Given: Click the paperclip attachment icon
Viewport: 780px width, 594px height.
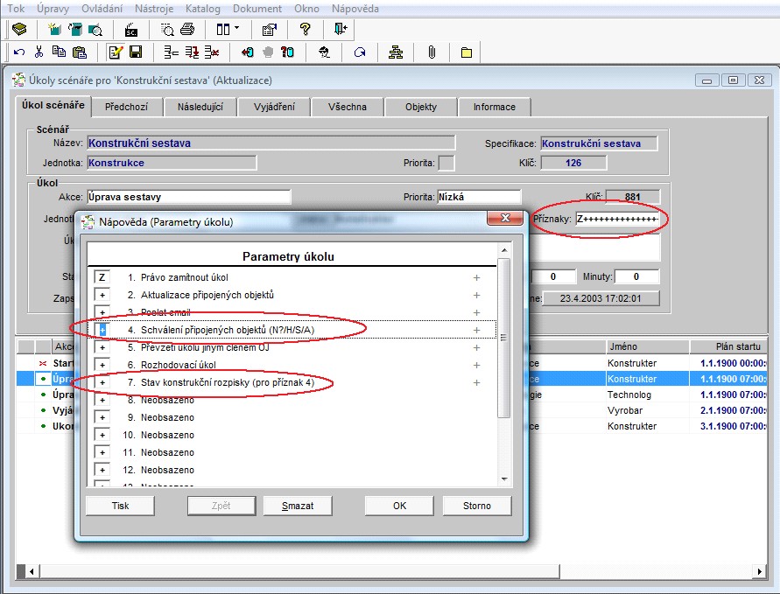Looking at the screenshot, I should point(432,52).
